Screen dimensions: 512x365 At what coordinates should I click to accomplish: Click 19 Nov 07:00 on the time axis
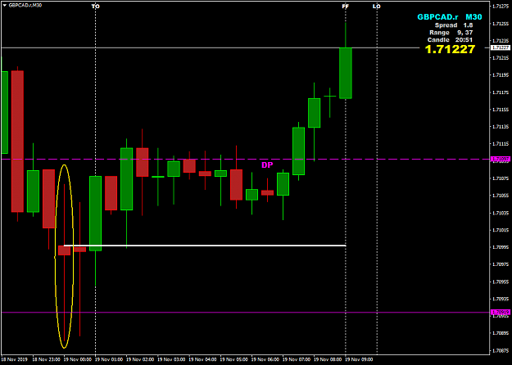[297, 359]
